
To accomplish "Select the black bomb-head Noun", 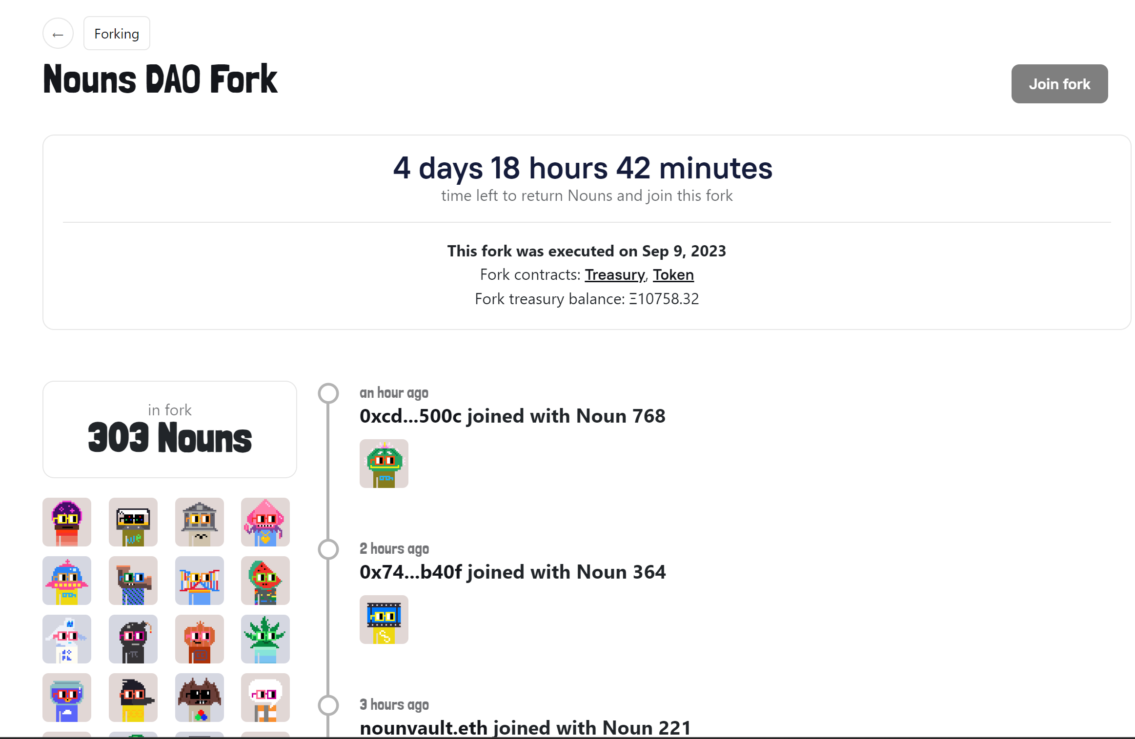I will click(133, 639).
